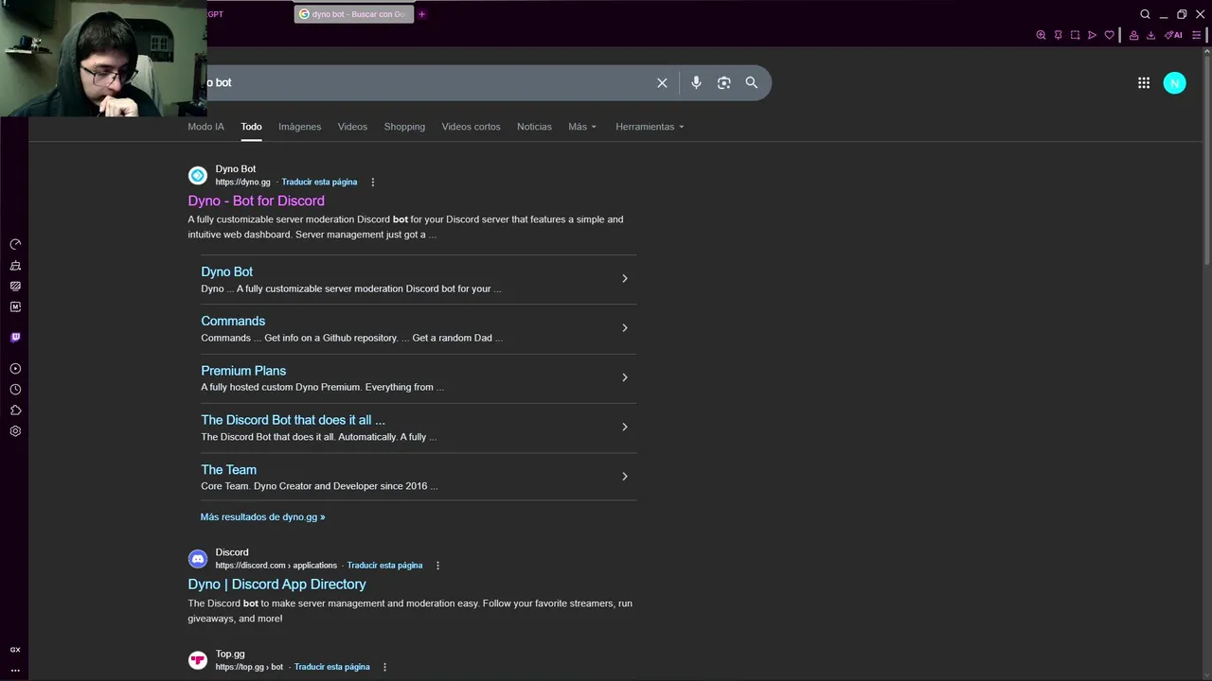Open three-dot options for Top.gg result
This screenshot has width=1212, height=681.
(x=384, y=667)
